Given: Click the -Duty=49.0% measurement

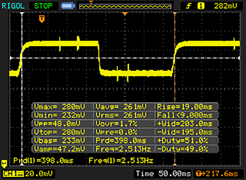Looking at the screenshot, I should [x=183, y=148].
